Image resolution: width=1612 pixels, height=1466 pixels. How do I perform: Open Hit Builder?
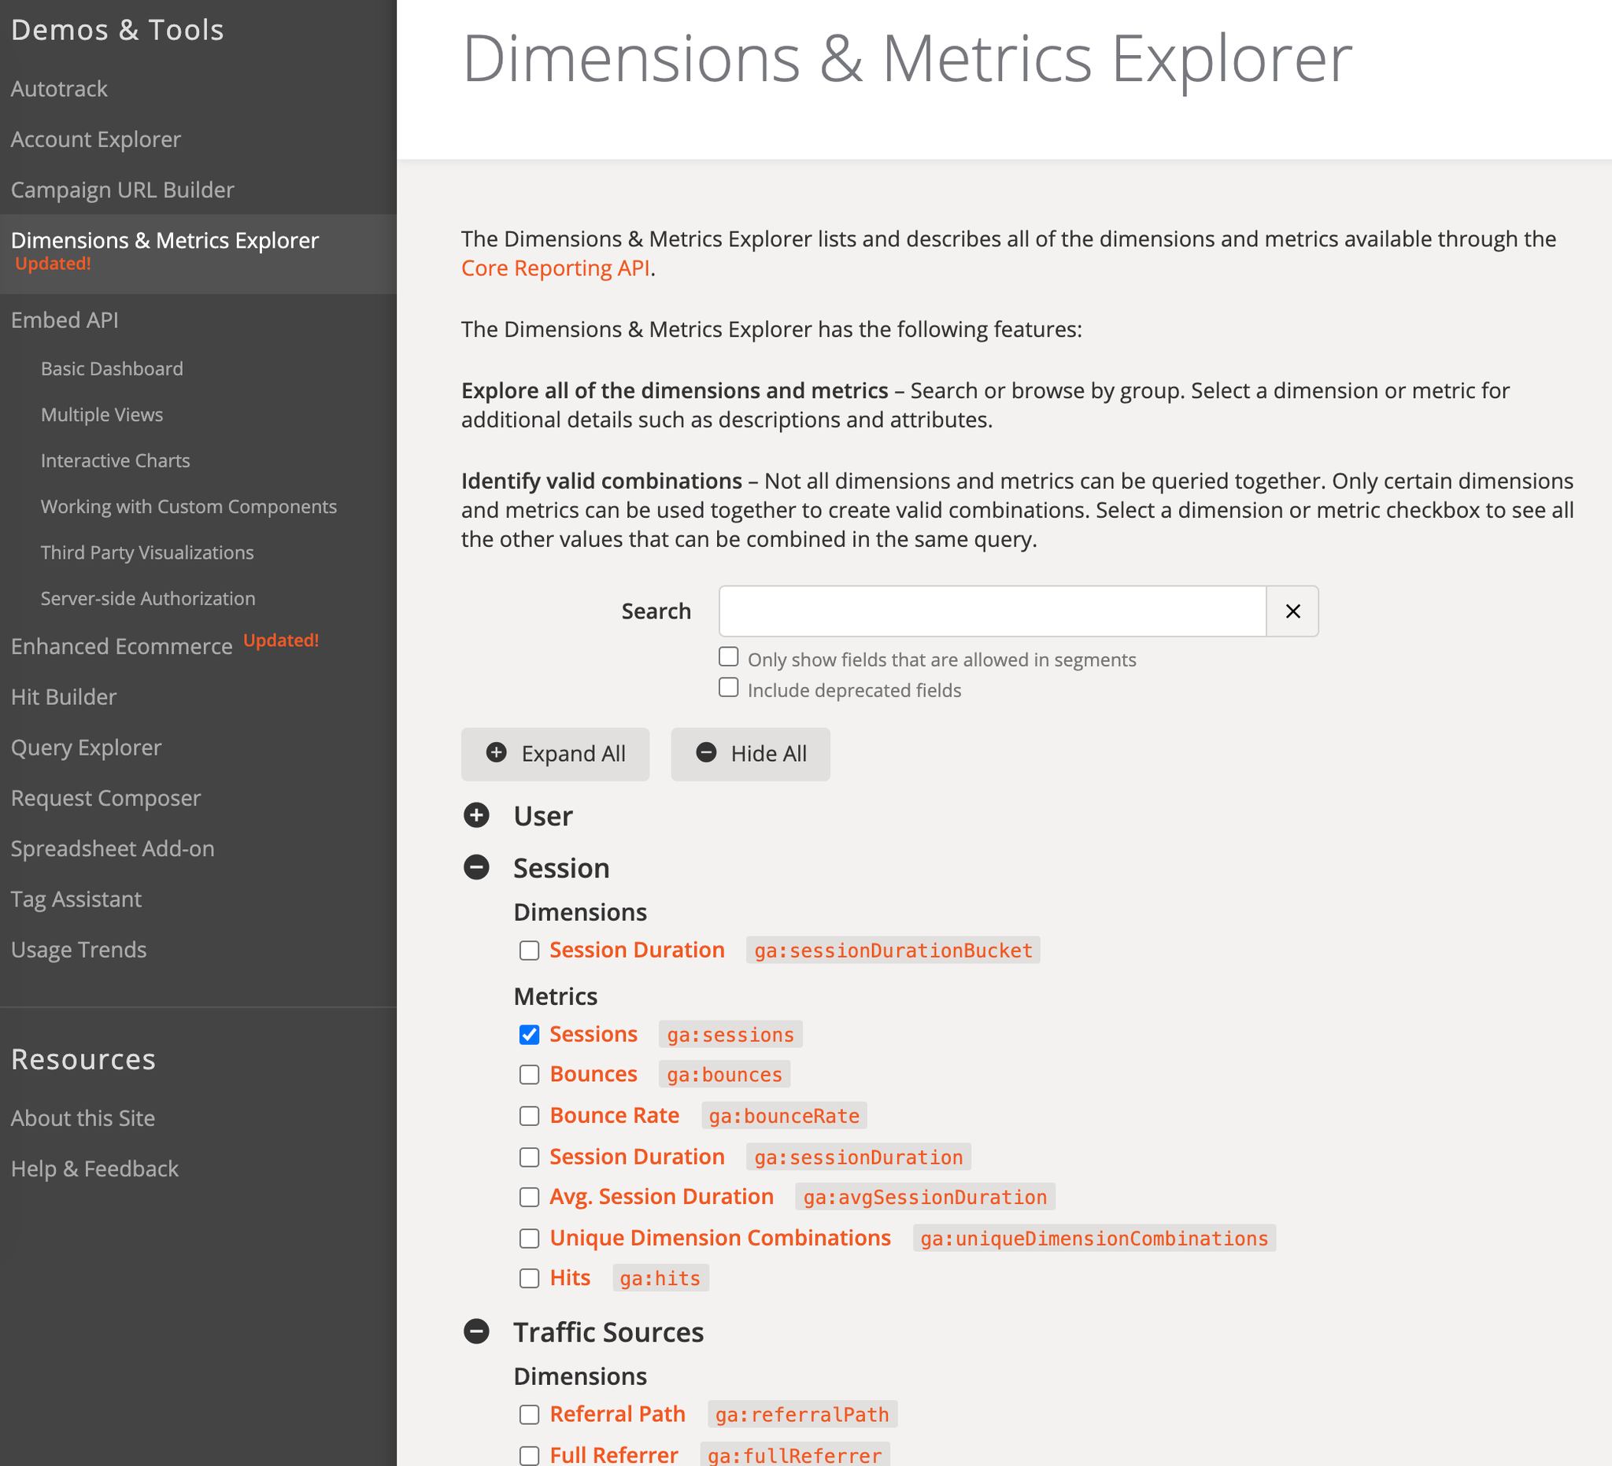(64, 697)
